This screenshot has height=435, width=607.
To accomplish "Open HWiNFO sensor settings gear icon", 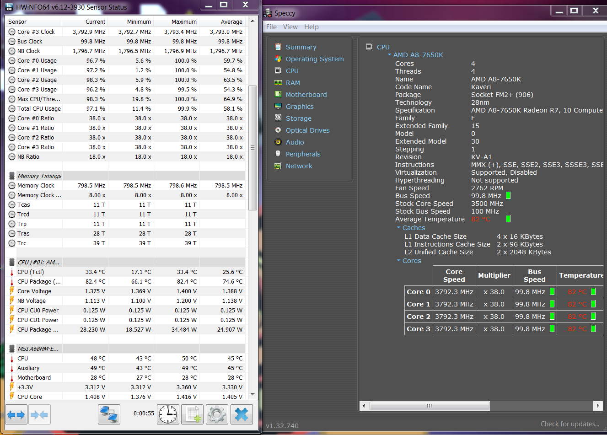I will click(217, 415).
